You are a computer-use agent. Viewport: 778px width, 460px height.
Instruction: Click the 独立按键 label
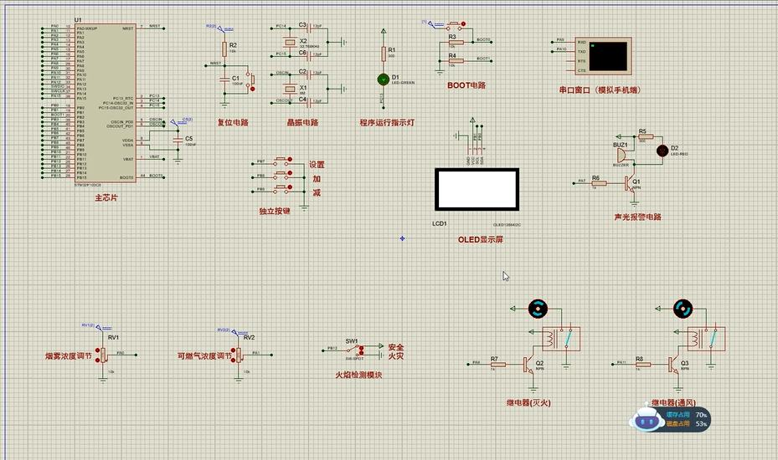tap(275, 211)
